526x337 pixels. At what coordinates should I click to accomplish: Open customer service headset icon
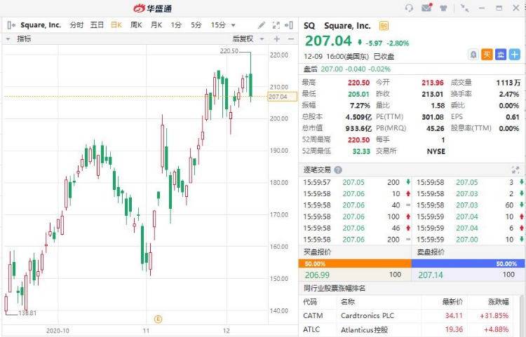click(x=409, y=8)
